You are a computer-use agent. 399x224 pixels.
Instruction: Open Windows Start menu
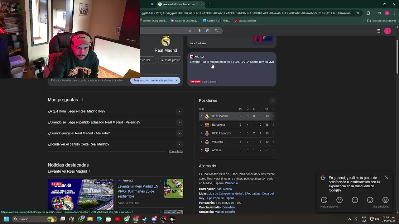(7, 219)
